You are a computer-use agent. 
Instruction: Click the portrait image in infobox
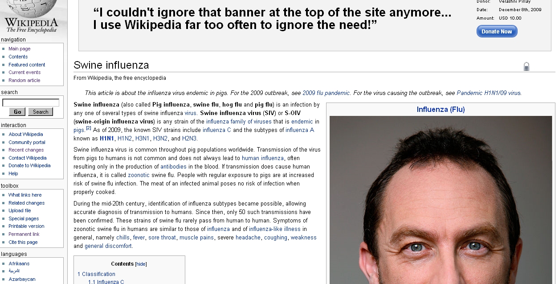pyautogui.click(x=441, y=200)
